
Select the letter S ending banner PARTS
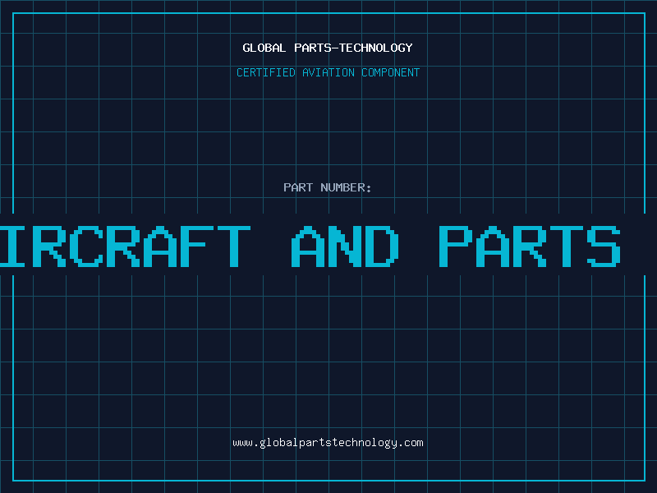pyautogui.click(x=604, y=246)
